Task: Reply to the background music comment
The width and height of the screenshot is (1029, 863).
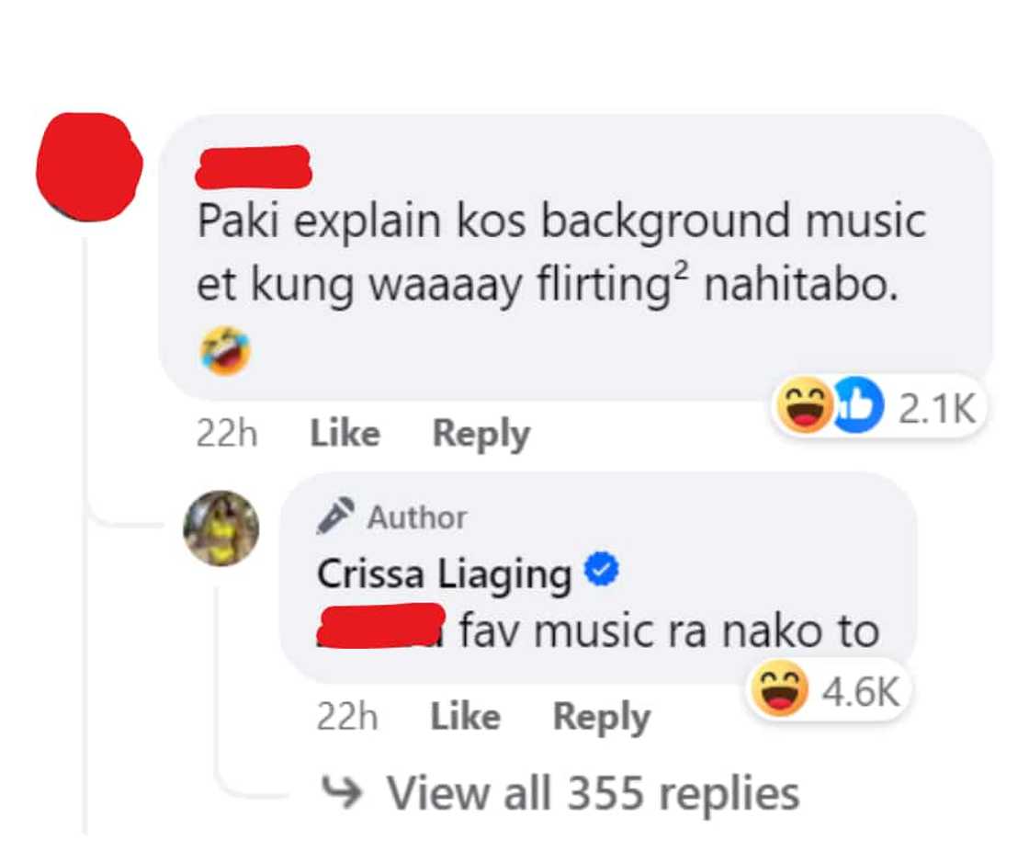Action: 481,434
